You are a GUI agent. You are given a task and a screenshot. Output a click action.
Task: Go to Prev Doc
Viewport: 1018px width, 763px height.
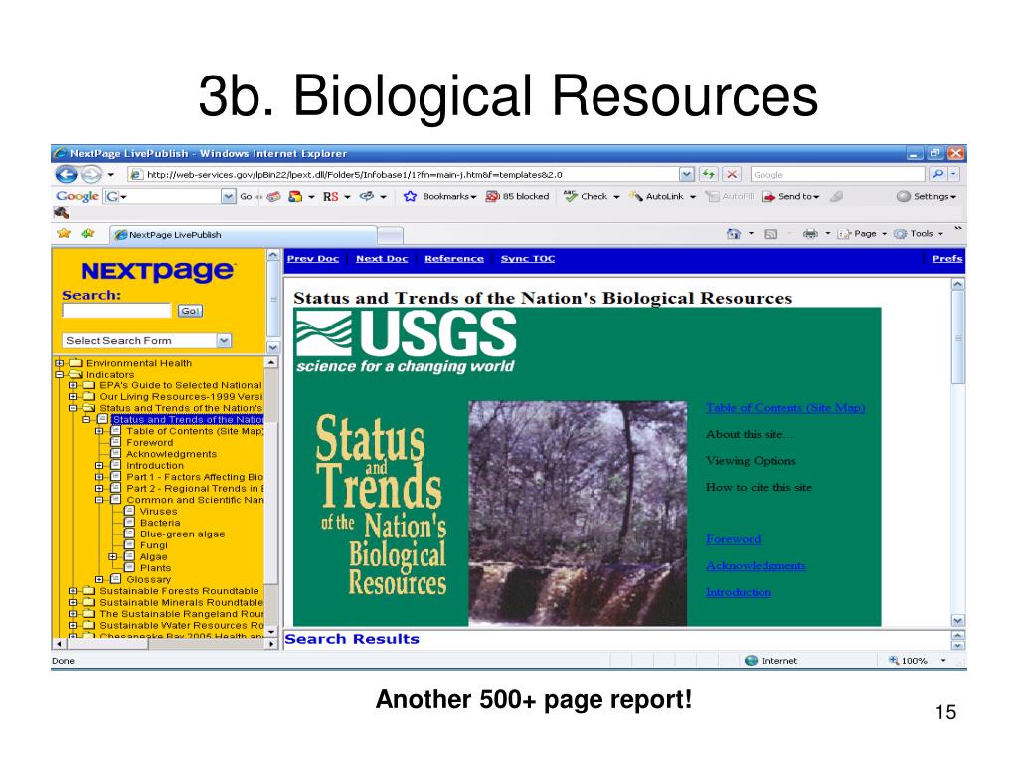313,259
